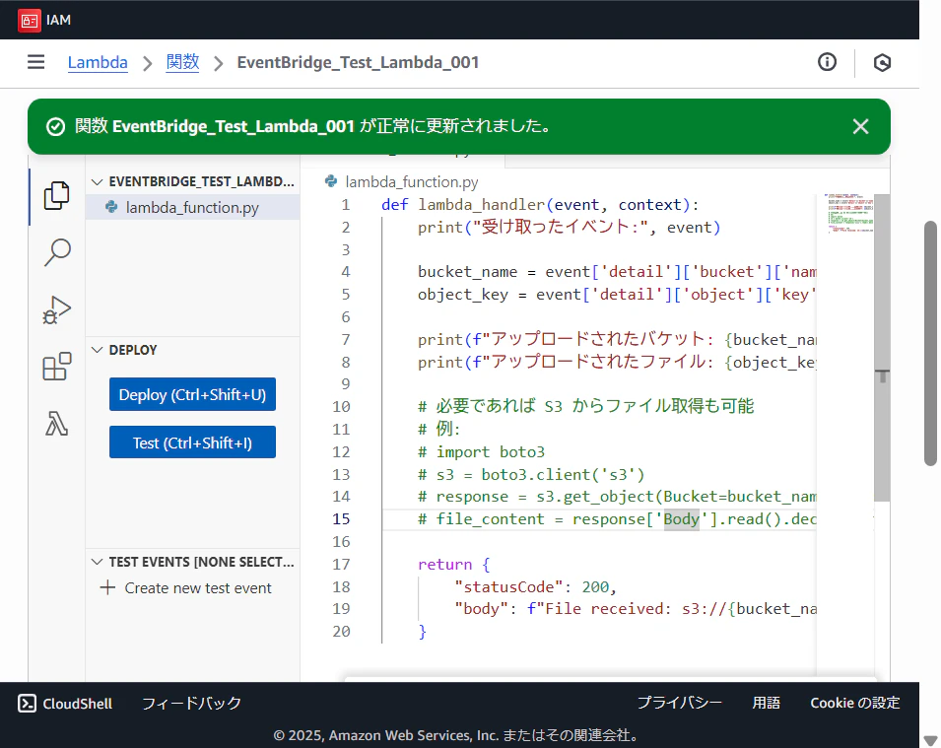Click the def lambda_handler code line
941x748 pixels.
540,205
